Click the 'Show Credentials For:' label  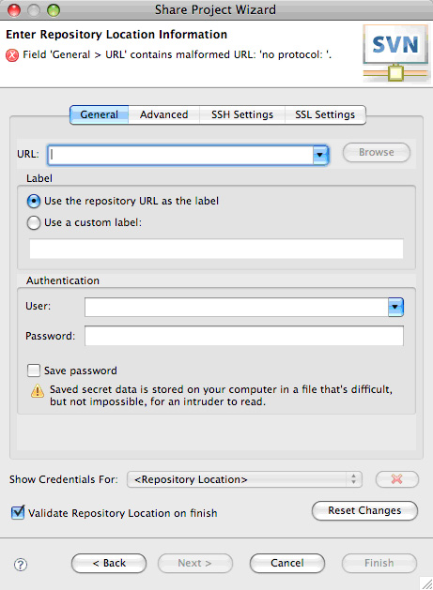point(64,479)
